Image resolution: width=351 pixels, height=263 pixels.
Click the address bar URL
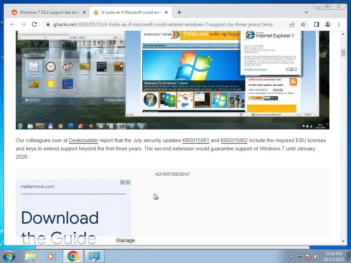(163, 24)
